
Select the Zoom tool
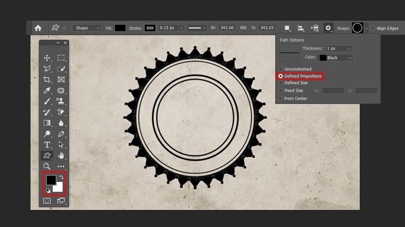point(47,166)
